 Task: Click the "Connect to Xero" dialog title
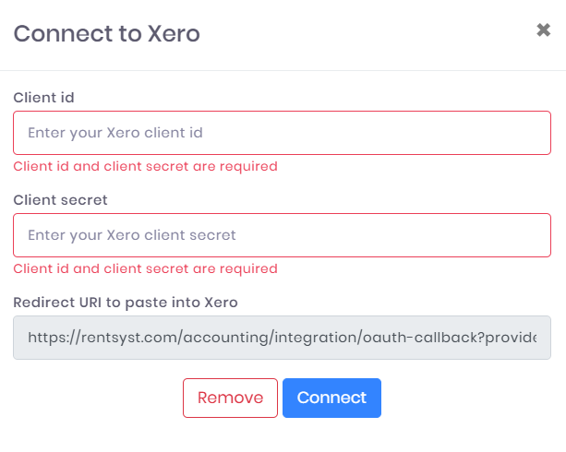[106, 34]
